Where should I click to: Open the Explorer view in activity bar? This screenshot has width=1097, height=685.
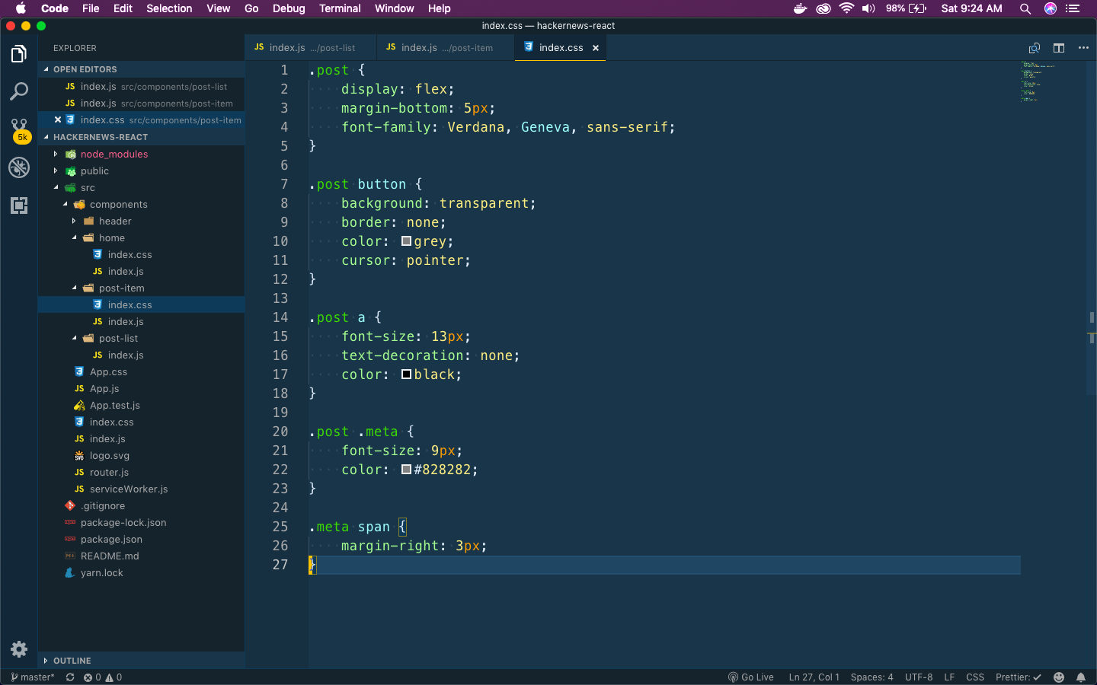point(19,54)
